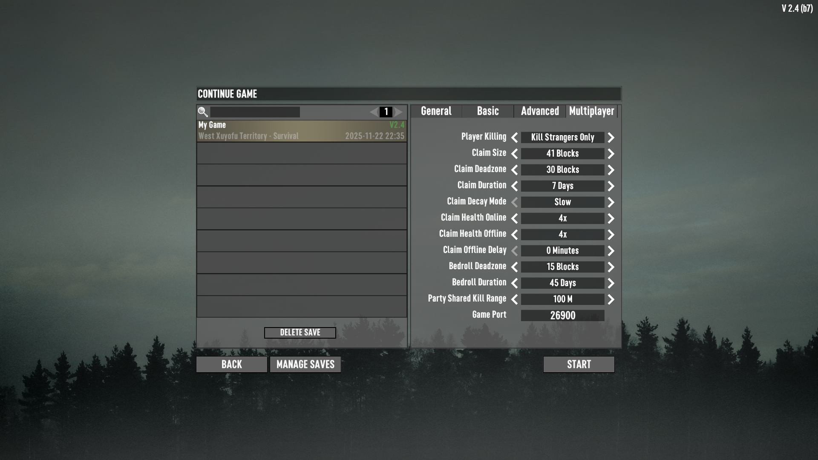Click left arrow for Claim Duration
Viewport: 818px width, 460px height.
(x=514, y=186)
